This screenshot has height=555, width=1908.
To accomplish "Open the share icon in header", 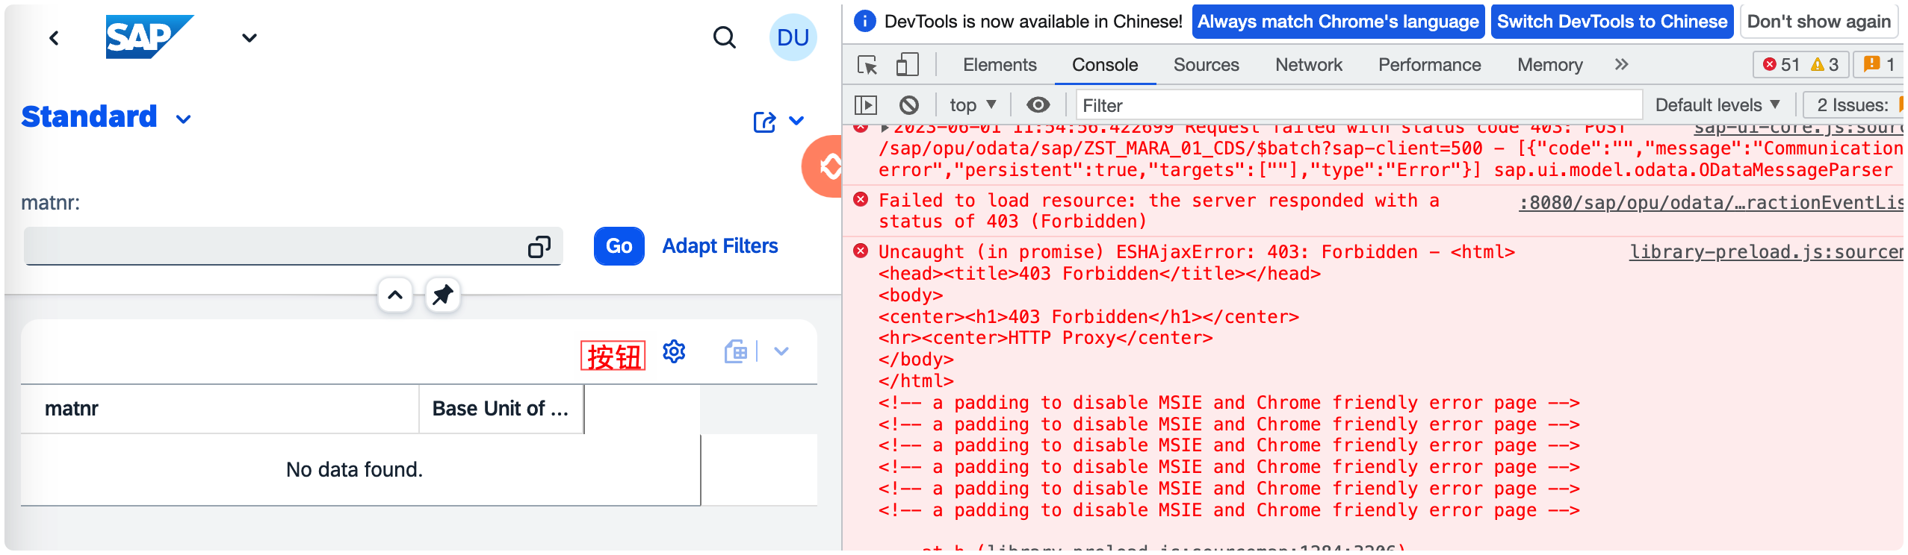I will 764,122.
